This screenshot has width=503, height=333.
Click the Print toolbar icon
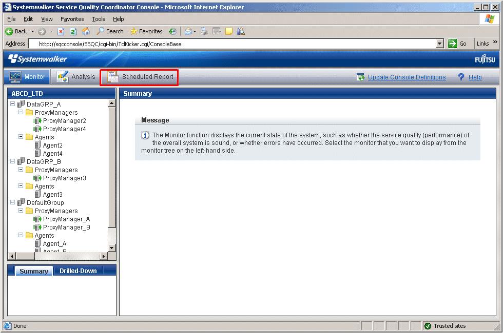tap(204, 31)
